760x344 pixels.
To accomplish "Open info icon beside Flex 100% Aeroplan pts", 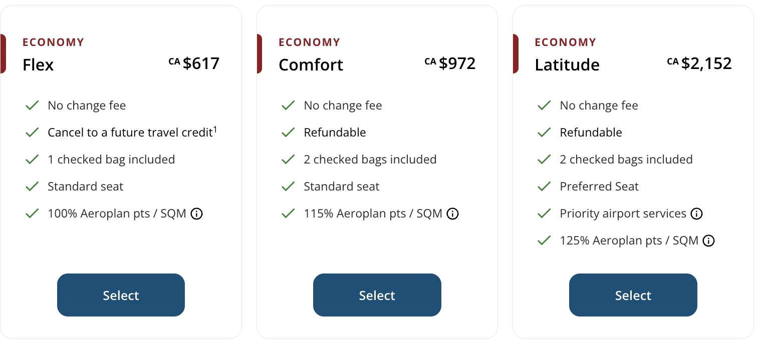I will click(197, 214).
